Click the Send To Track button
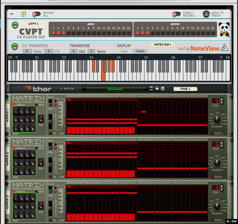This screenshot has height=224, width=238. click(x=206, y=14)
